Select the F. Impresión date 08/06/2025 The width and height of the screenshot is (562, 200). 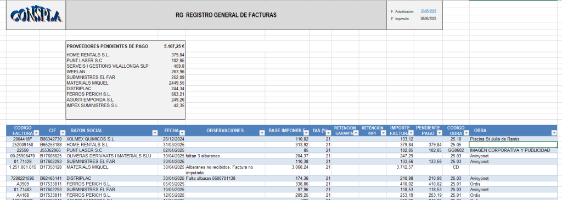428,19
